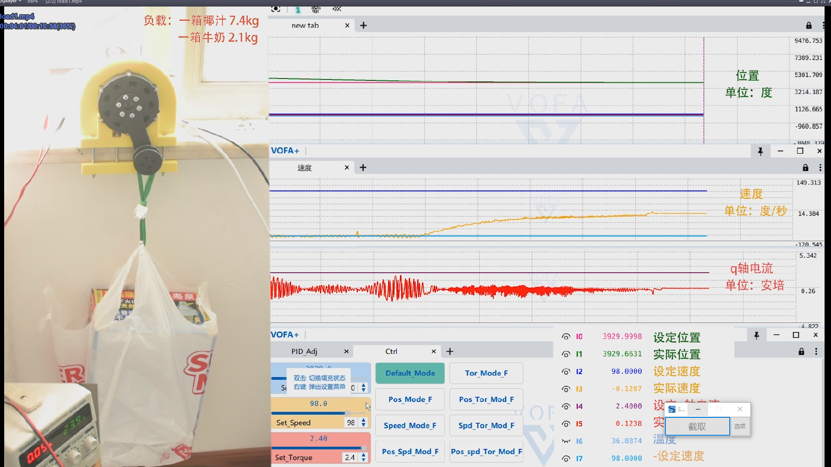This screenshot has height=467, width=831.
Task: Click the Set_Speed slider handle
Action: tap(348, 413)
